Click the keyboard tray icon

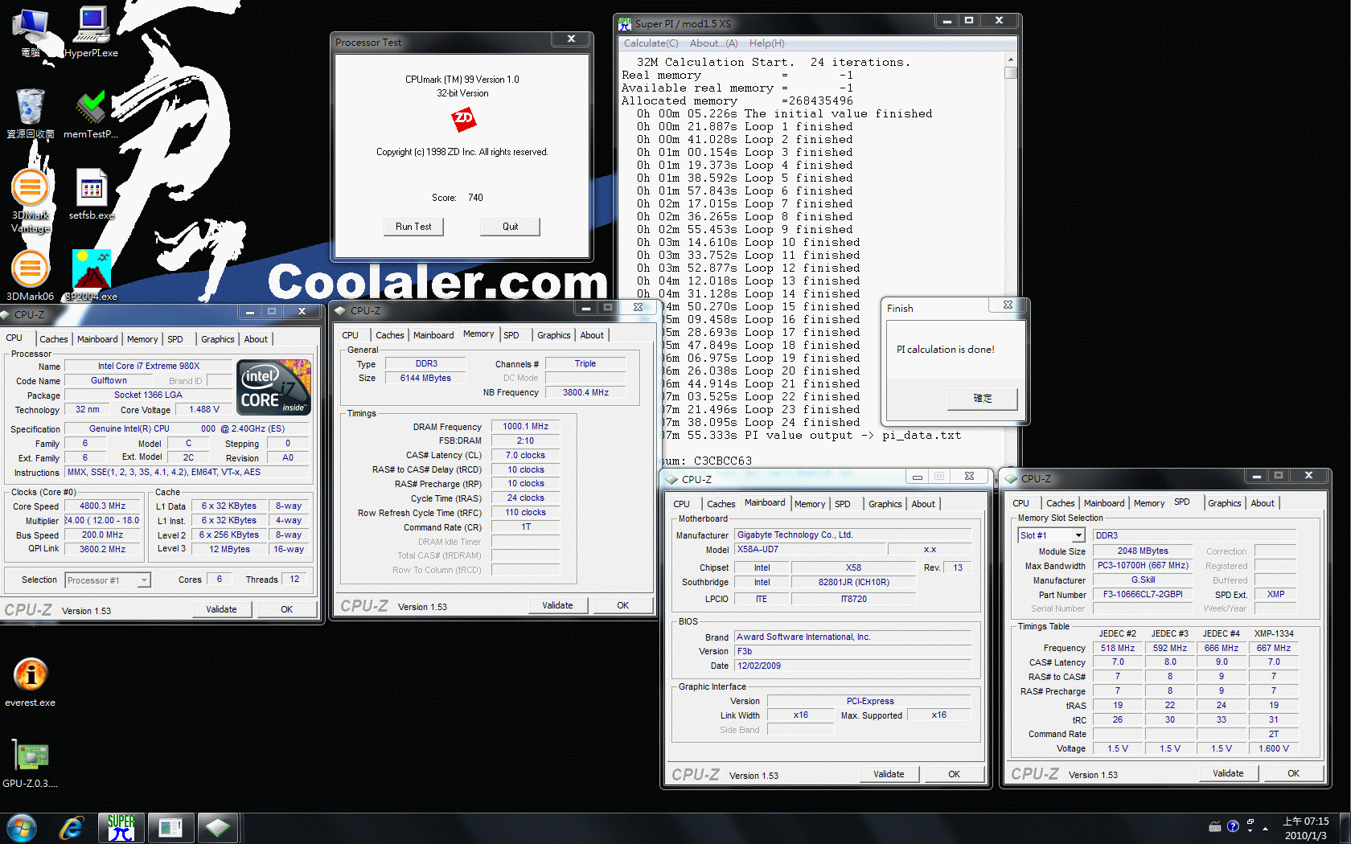point(1215,827)
